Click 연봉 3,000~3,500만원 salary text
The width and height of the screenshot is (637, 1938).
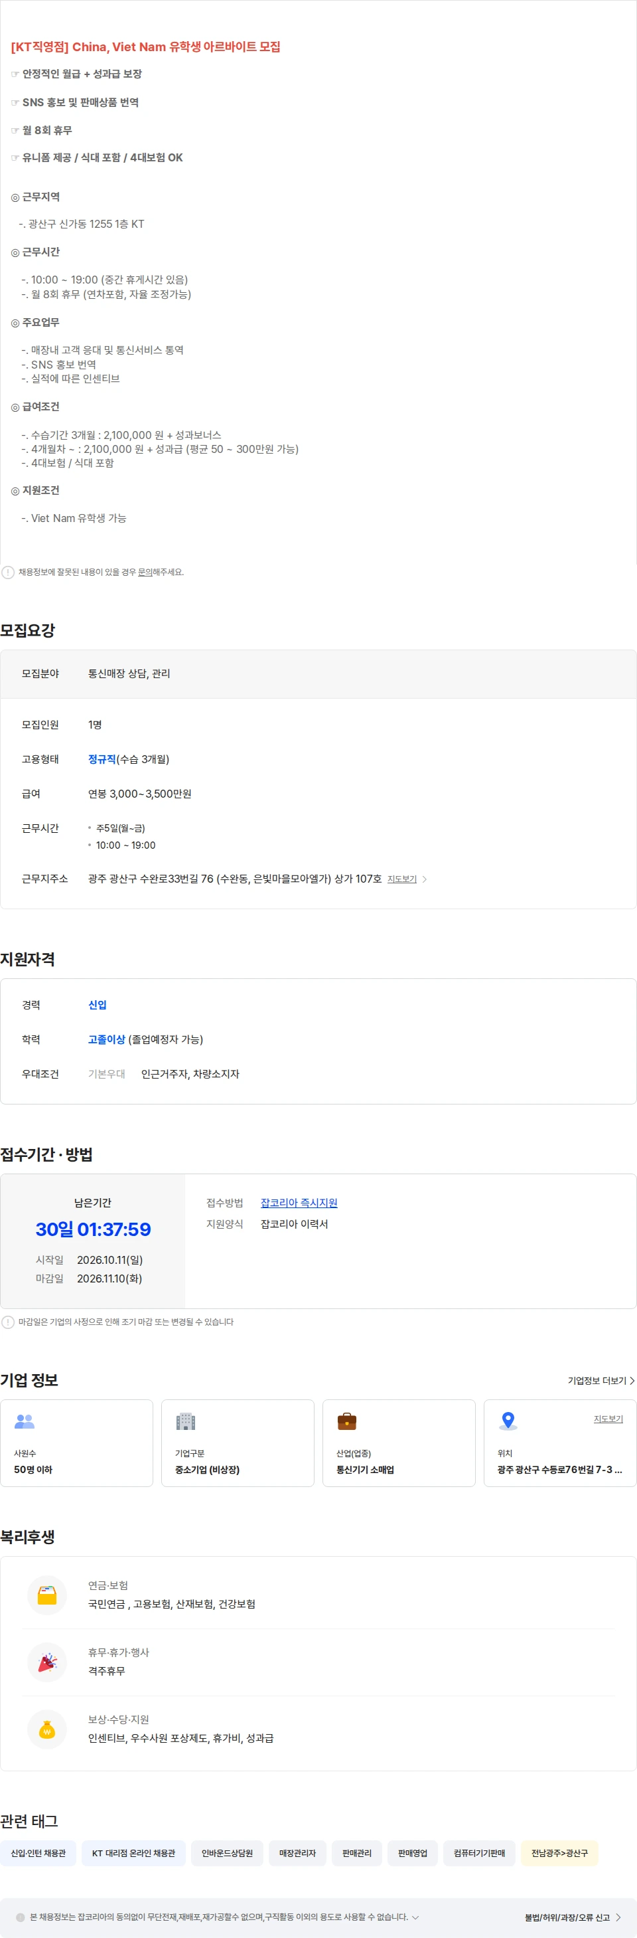click(x=140, y=794)
